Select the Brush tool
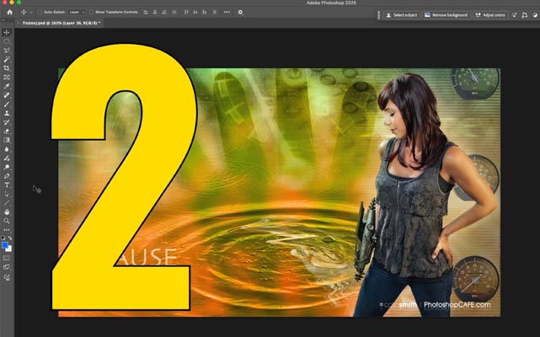 click(7, 104)
